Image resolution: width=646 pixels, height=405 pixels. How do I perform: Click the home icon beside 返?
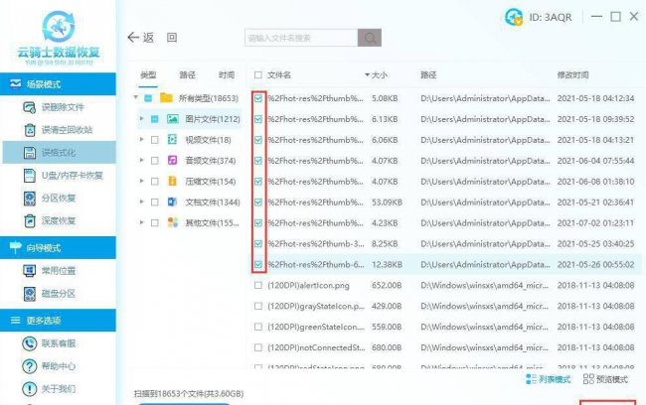tap(172, 38)
